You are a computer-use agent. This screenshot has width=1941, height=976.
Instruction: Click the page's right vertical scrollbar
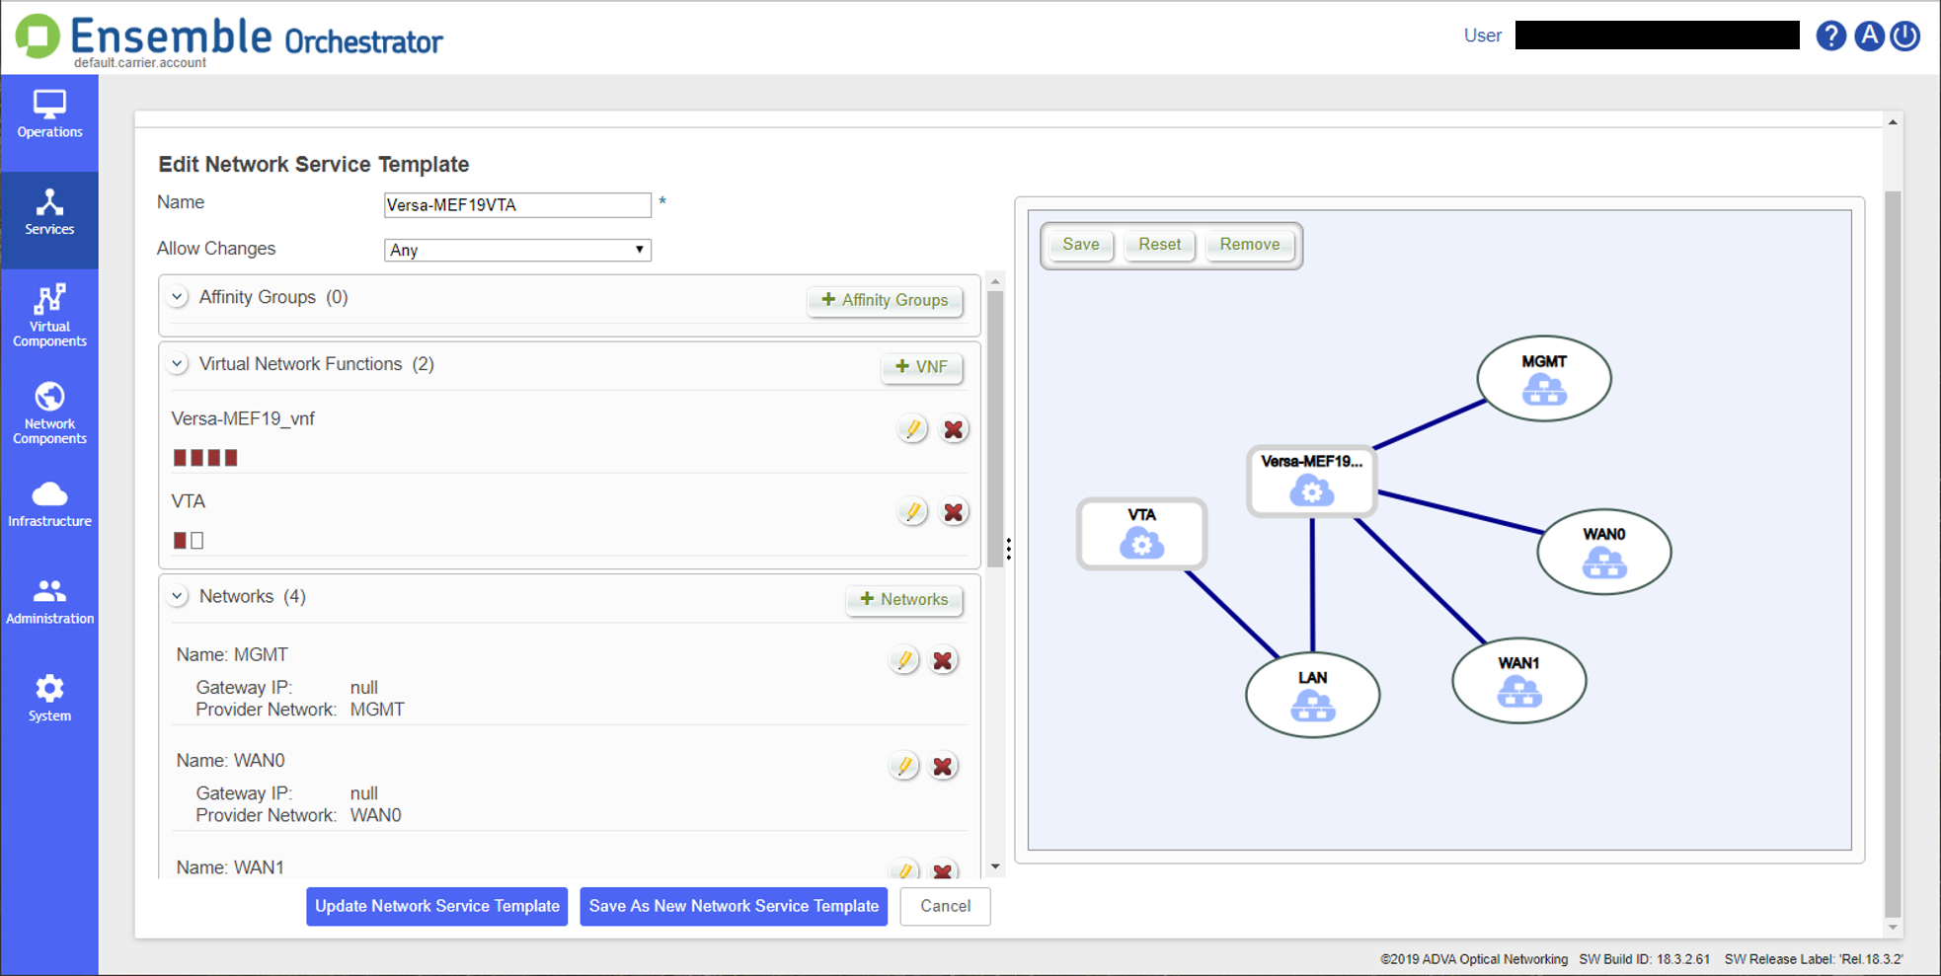click(x=1893, y=553)
